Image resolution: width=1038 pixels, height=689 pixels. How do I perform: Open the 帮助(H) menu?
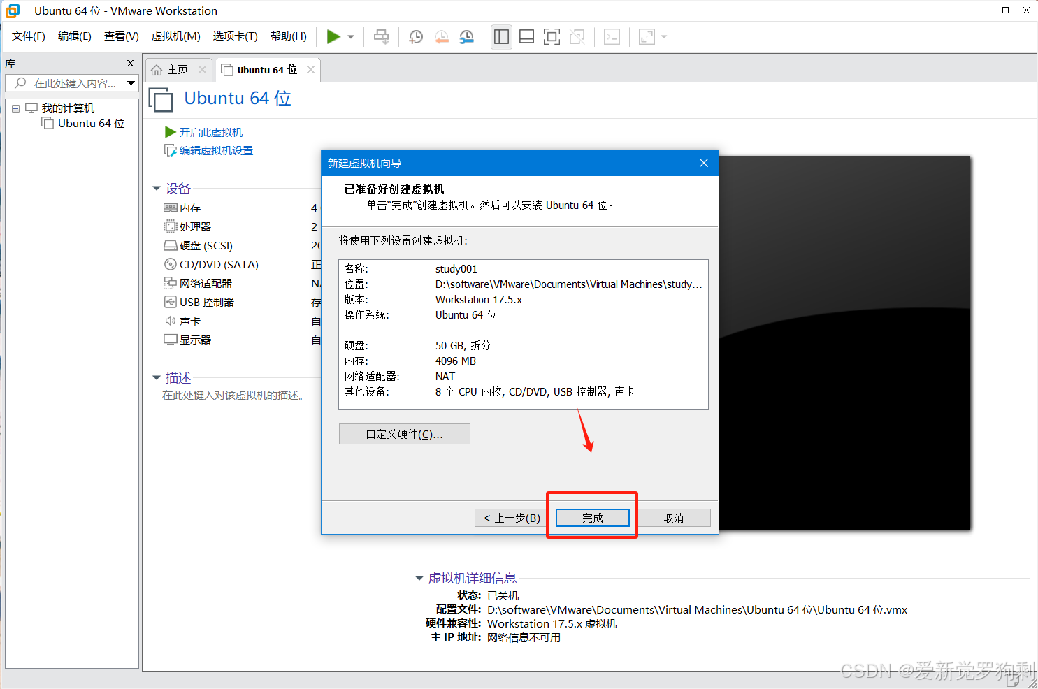point(289,36)
